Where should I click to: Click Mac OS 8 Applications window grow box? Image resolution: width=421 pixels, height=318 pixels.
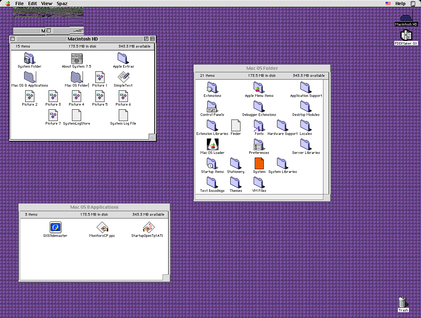click(x=166, y=278)
